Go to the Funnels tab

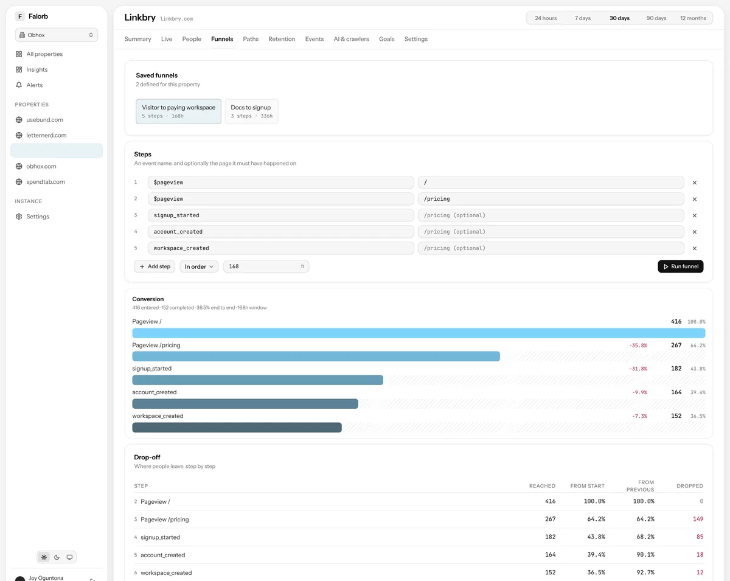coord(222,39)
